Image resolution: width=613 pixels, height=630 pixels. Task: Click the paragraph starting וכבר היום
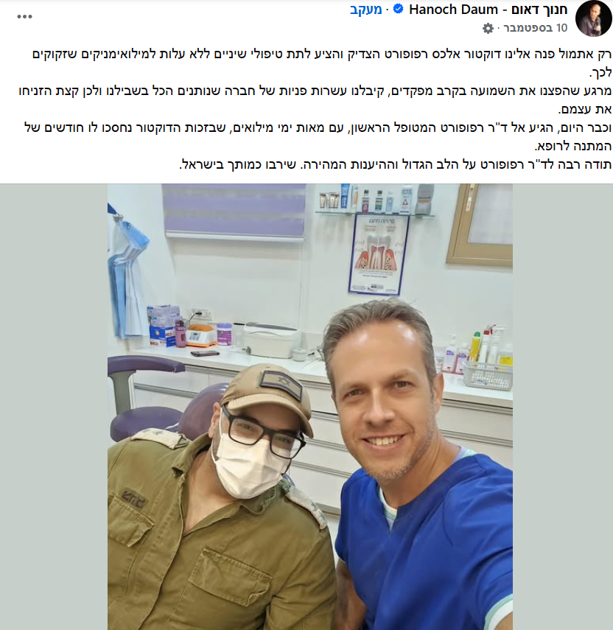tap(318, 137)
